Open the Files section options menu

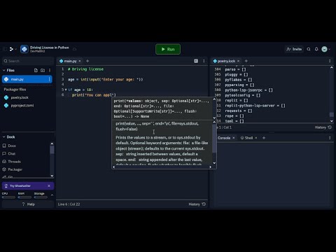50,70
